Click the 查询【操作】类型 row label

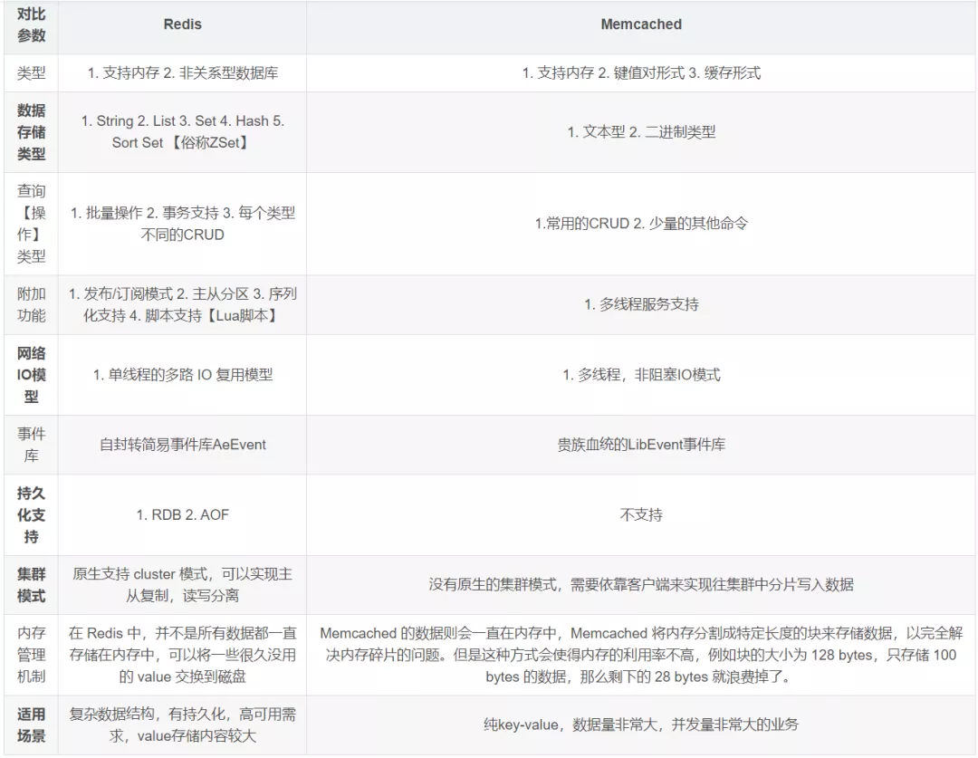coord(31,224)
